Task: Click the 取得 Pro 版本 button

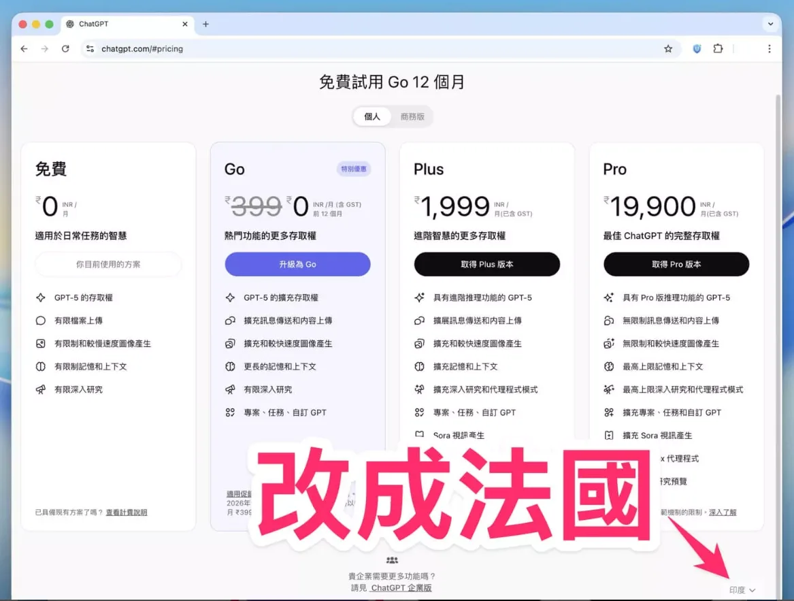Action: [676, 264]
